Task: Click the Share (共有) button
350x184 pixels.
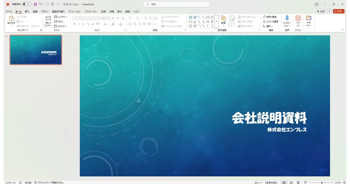Action: (339, 11)
